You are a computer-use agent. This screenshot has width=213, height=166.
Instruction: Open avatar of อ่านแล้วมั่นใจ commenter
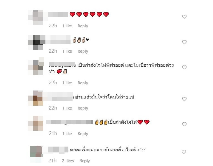(36, 98)
